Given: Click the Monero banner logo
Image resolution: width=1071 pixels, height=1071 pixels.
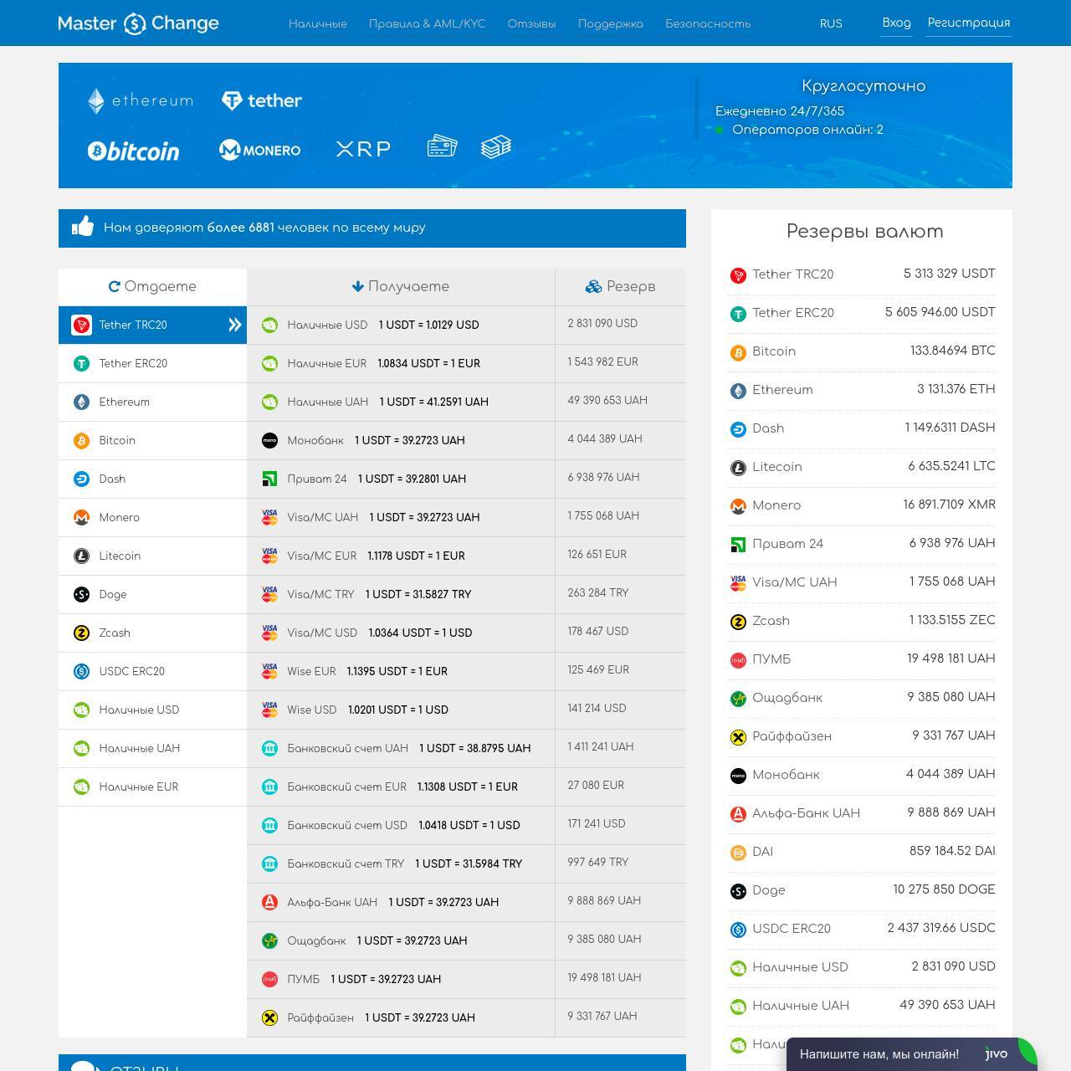Looking at the screenshot, I should (x=259, y=150).
